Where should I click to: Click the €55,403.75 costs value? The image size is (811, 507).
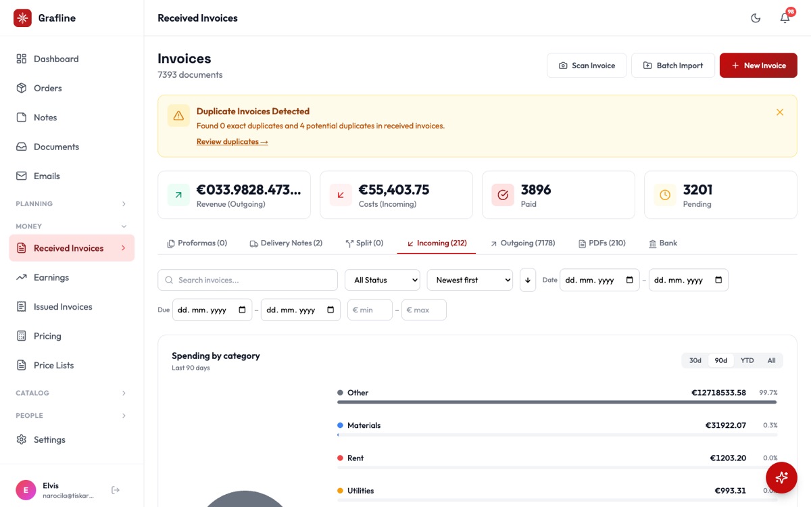tap(394, 190)
